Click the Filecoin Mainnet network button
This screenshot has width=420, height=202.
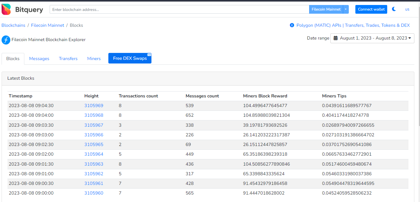pyautogui.click(x=326, y=9)
